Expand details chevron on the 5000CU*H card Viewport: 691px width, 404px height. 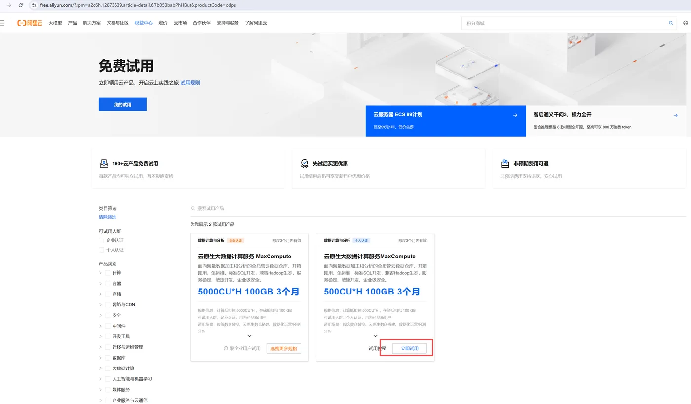pos(249,336)
